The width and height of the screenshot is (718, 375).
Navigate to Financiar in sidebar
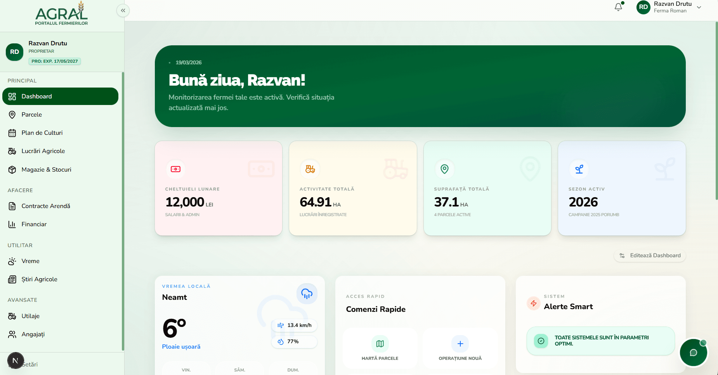click(x=34, y=224)
